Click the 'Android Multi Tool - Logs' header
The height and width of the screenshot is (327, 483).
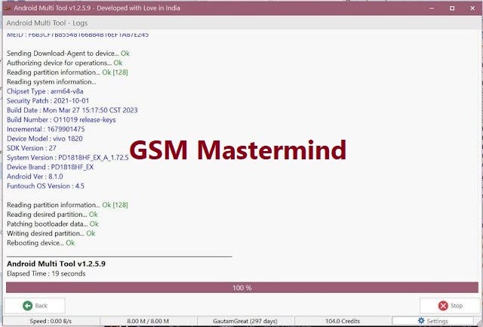pos(47,23)
